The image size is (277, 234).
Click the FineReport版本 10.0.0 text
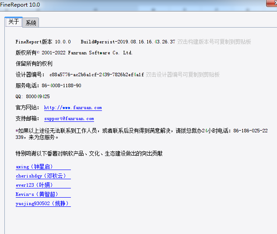(x=43, y=42)
